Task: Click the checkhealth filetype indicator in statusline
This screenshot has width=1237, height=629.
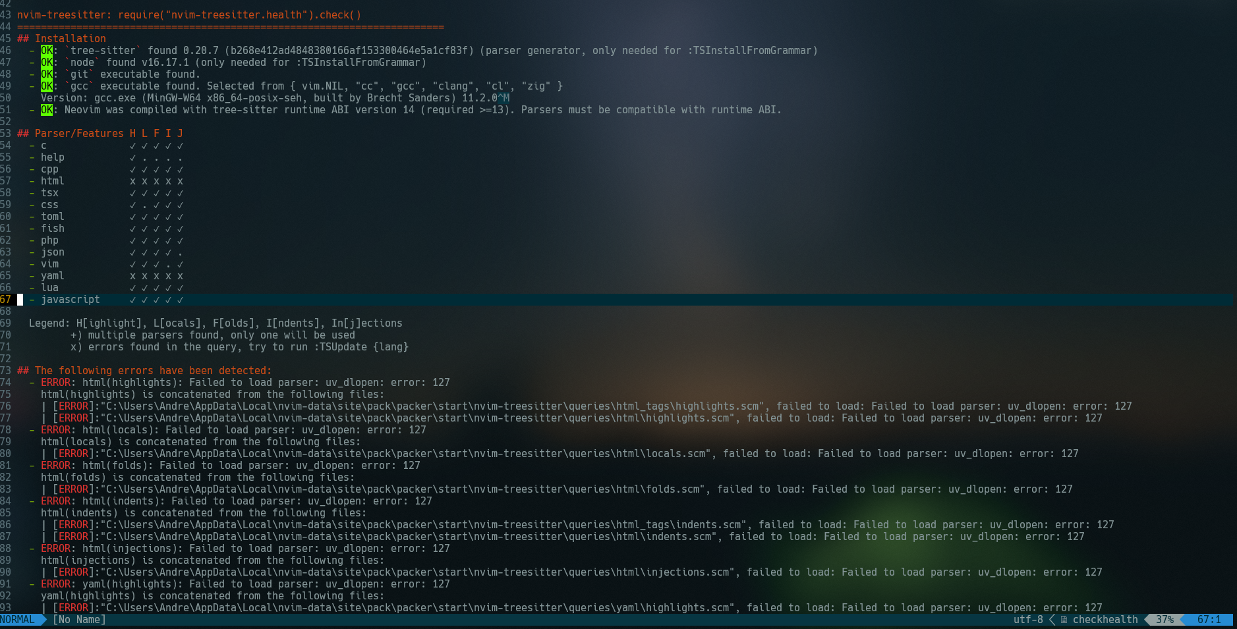Action: [x=1105, y=619]
